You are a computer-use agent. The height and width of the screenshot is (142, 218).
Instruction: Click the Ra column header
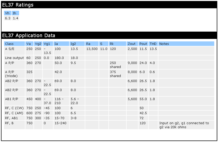tap(92, 44)
